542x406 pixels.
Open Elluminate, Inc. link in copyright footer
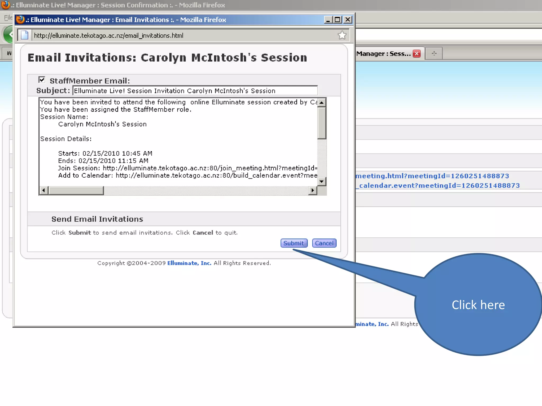(x=189, y=263)
